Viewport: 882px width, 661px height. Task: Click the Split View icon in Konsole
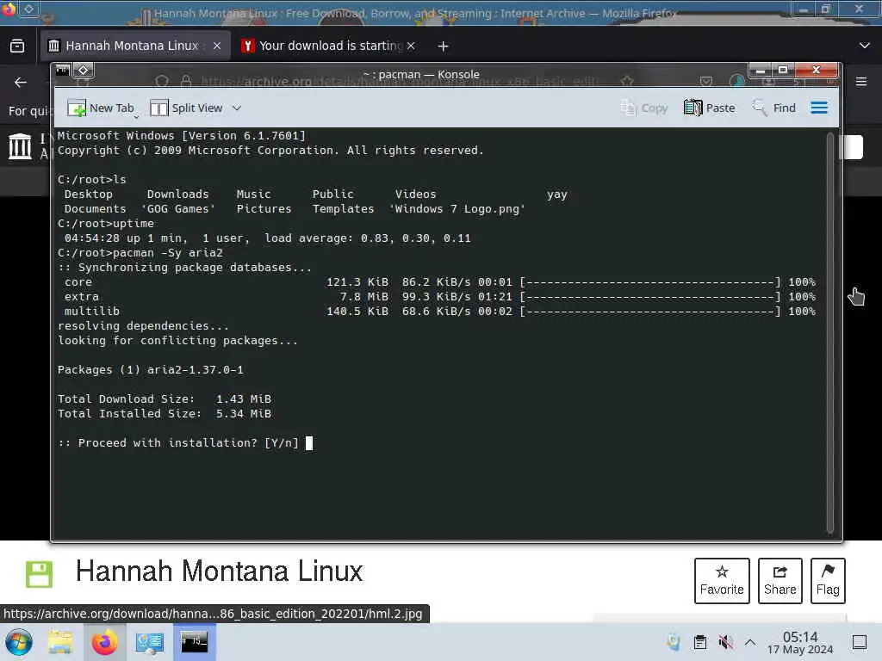coord(159,108)
